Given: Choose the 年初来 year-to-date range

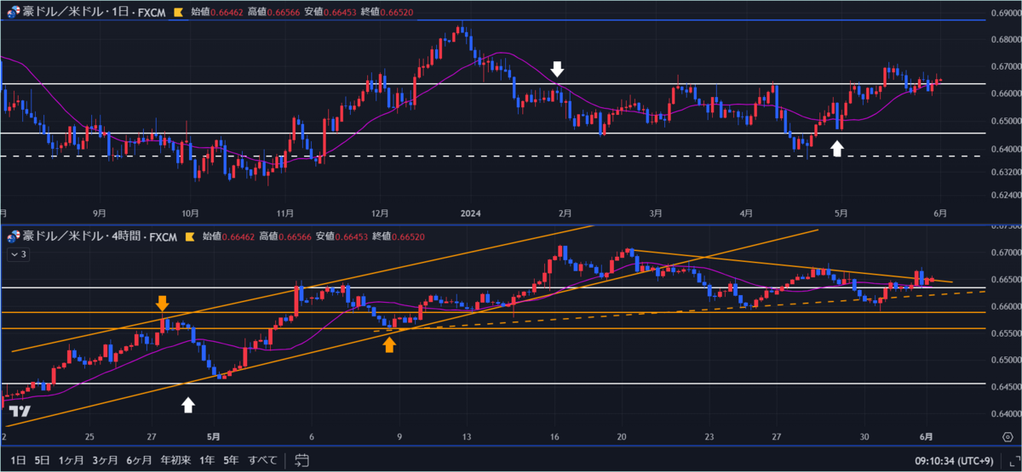Looking at the screenshot, I should [x=175, y=460].
